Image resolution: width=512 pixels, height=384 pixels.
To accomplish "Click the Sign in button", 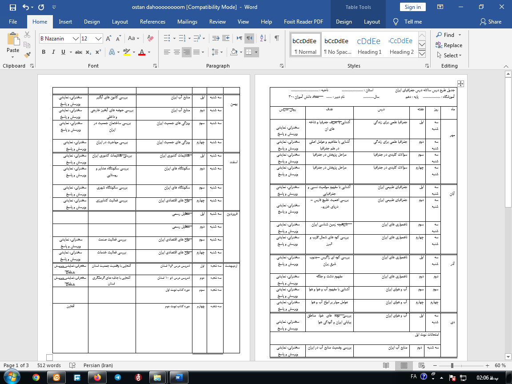I will (412, 7).
